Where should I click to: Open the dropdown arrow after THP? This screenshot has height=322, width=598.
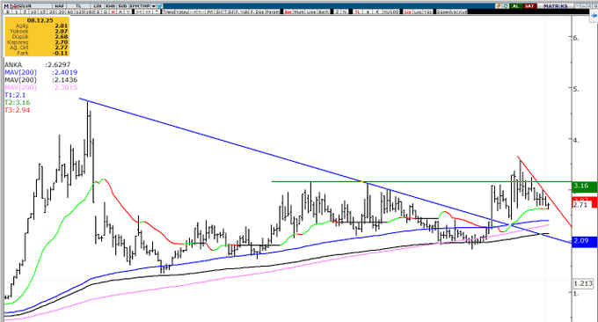click(x=154, y=6)
